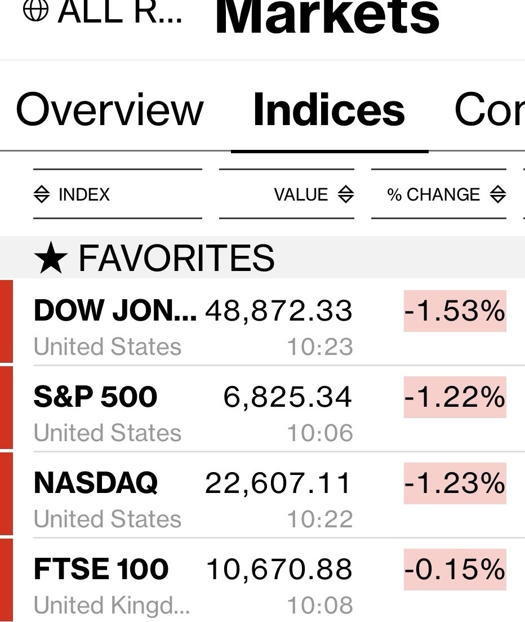The image size is (525, 622).
Task: Click the star icon in Favorites header
Action: point(51,259)
